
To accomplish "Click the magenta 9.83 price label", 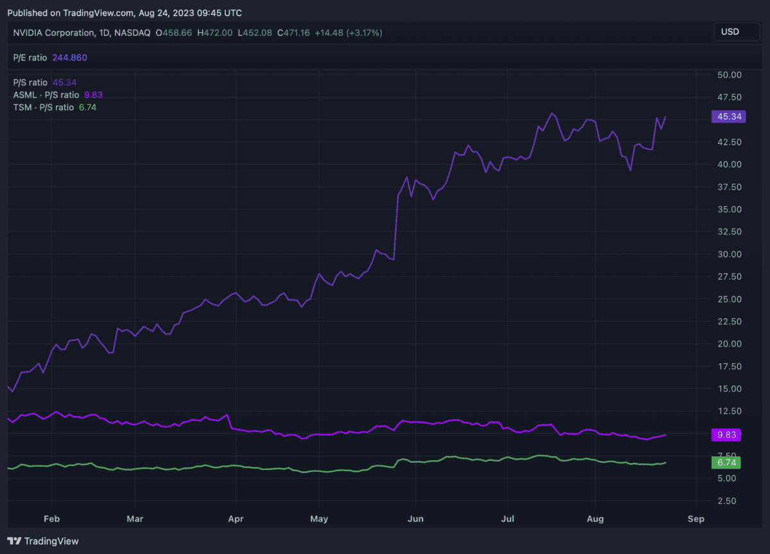I will [726, 435].
